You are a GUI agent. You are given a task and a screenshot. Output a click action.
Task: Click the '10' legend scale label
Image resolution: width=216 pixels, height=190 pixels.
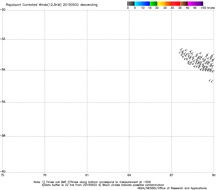(x=143, y=8)
